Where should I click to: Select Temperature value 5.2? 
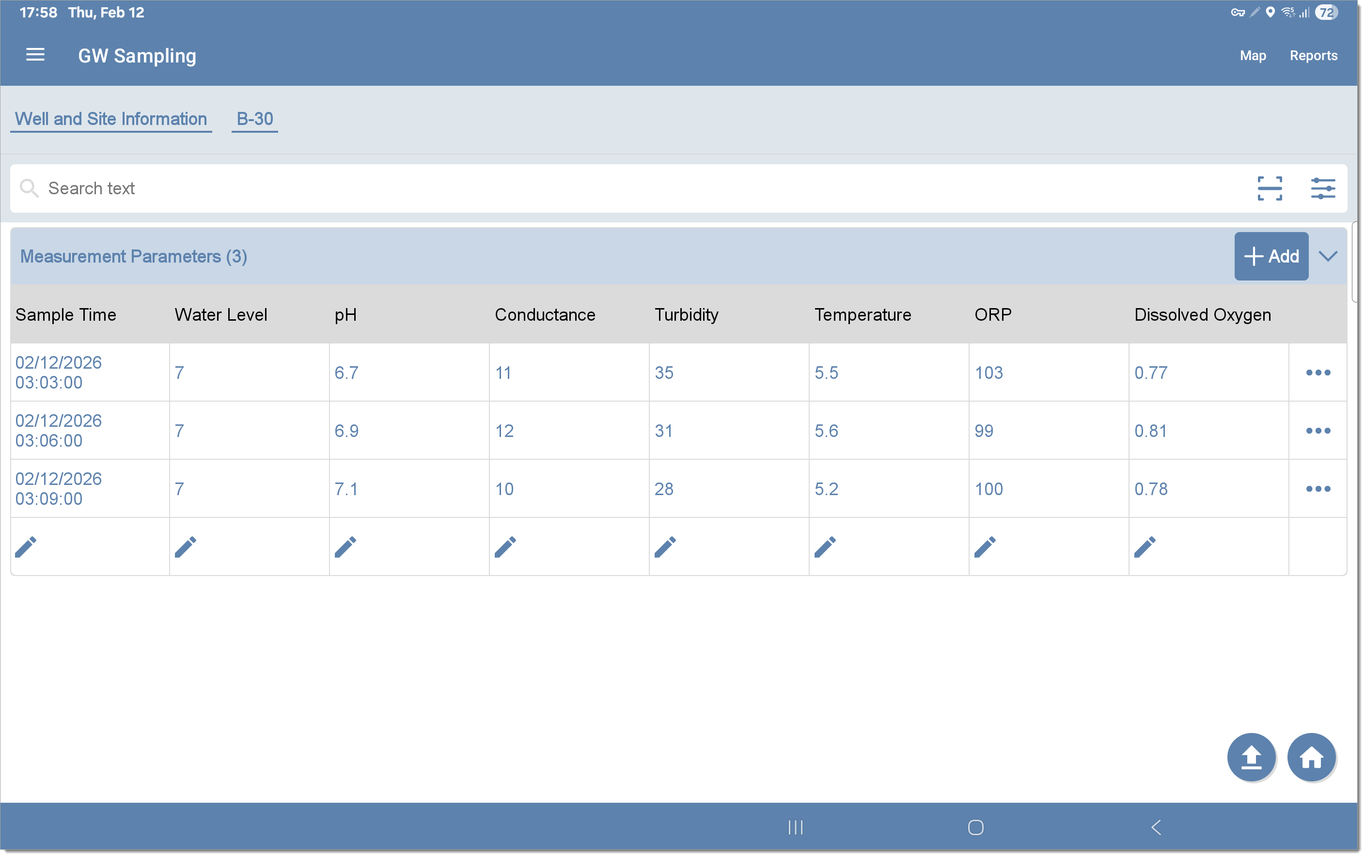tap(827, 489)
